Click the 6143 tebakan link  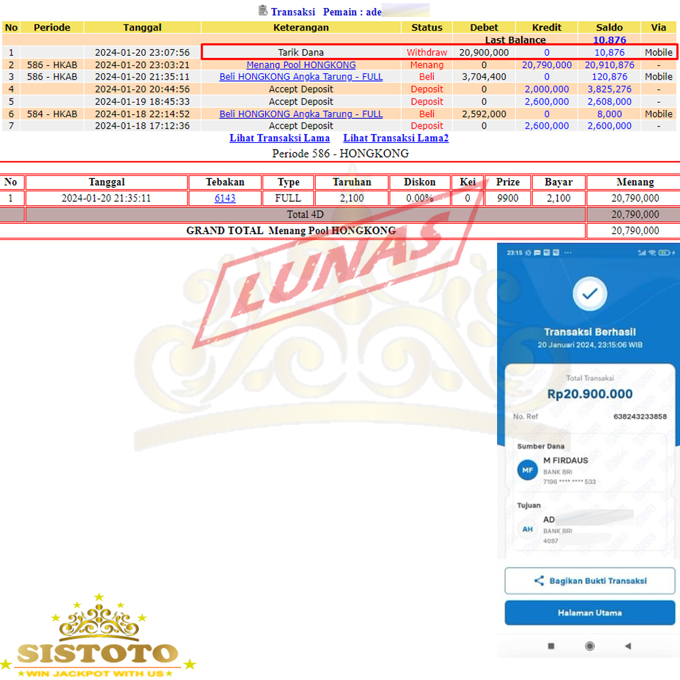point(225,198)
